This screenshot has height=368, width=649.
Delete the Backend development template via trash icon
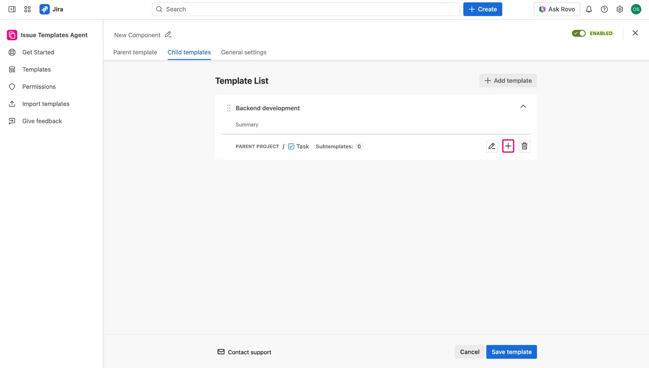(524, 146)
